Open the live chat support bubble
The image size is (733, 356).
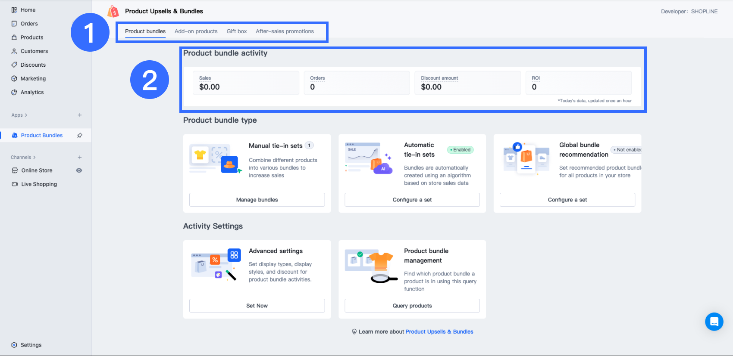coord(714,322)
